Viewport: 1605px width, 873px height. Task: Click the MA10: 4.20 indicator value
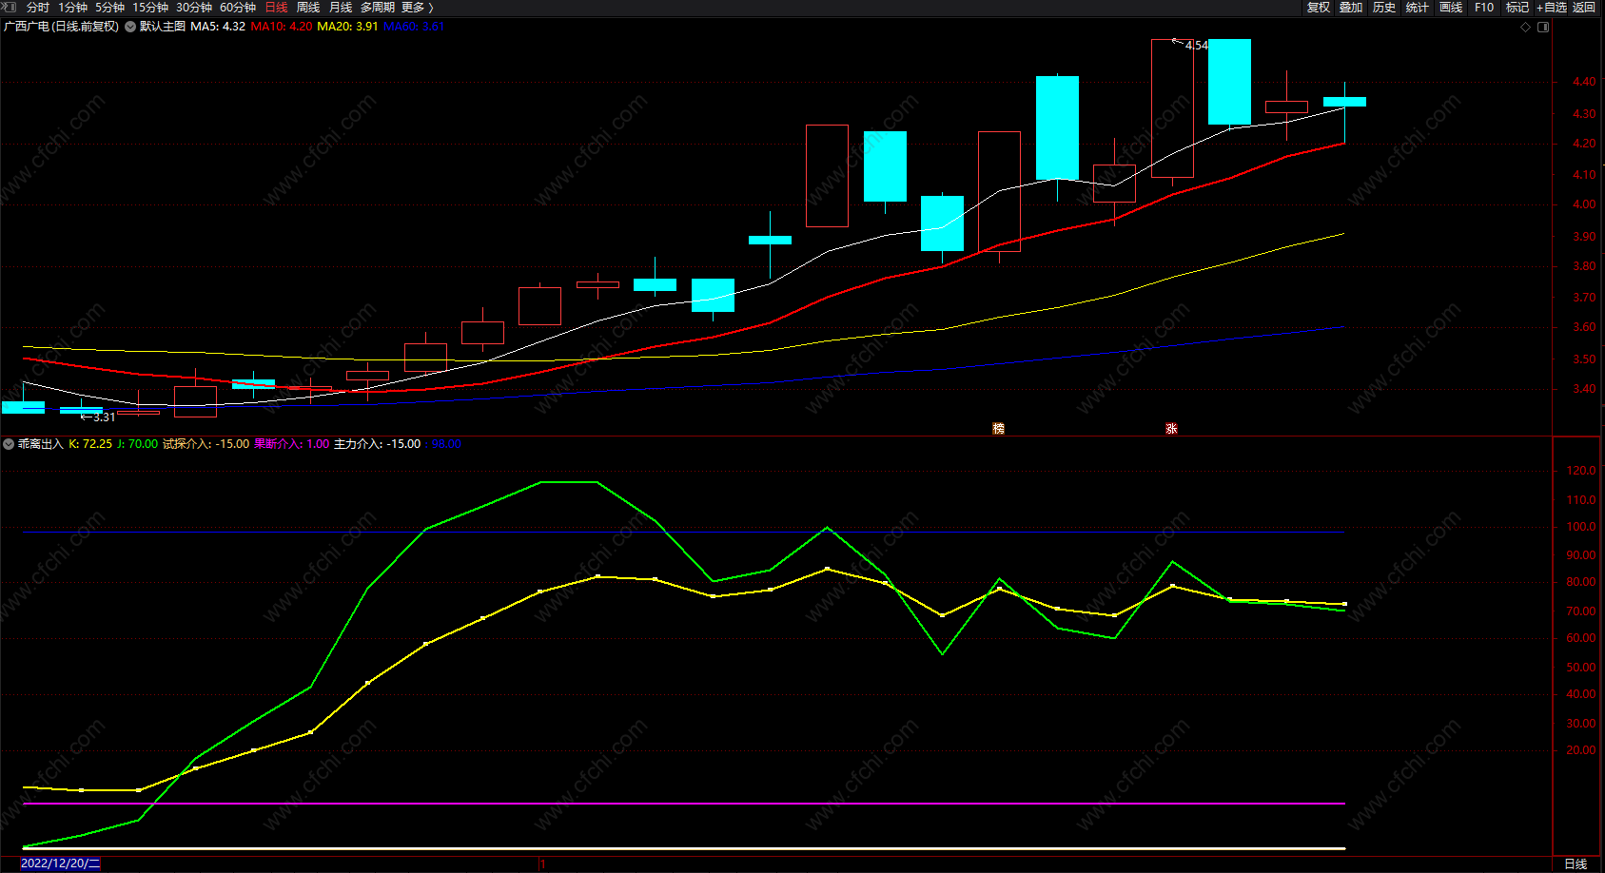click(x=282, y=27)
